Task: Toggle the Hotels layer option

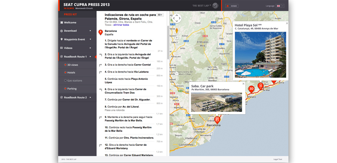Action: tap(65, 73)
